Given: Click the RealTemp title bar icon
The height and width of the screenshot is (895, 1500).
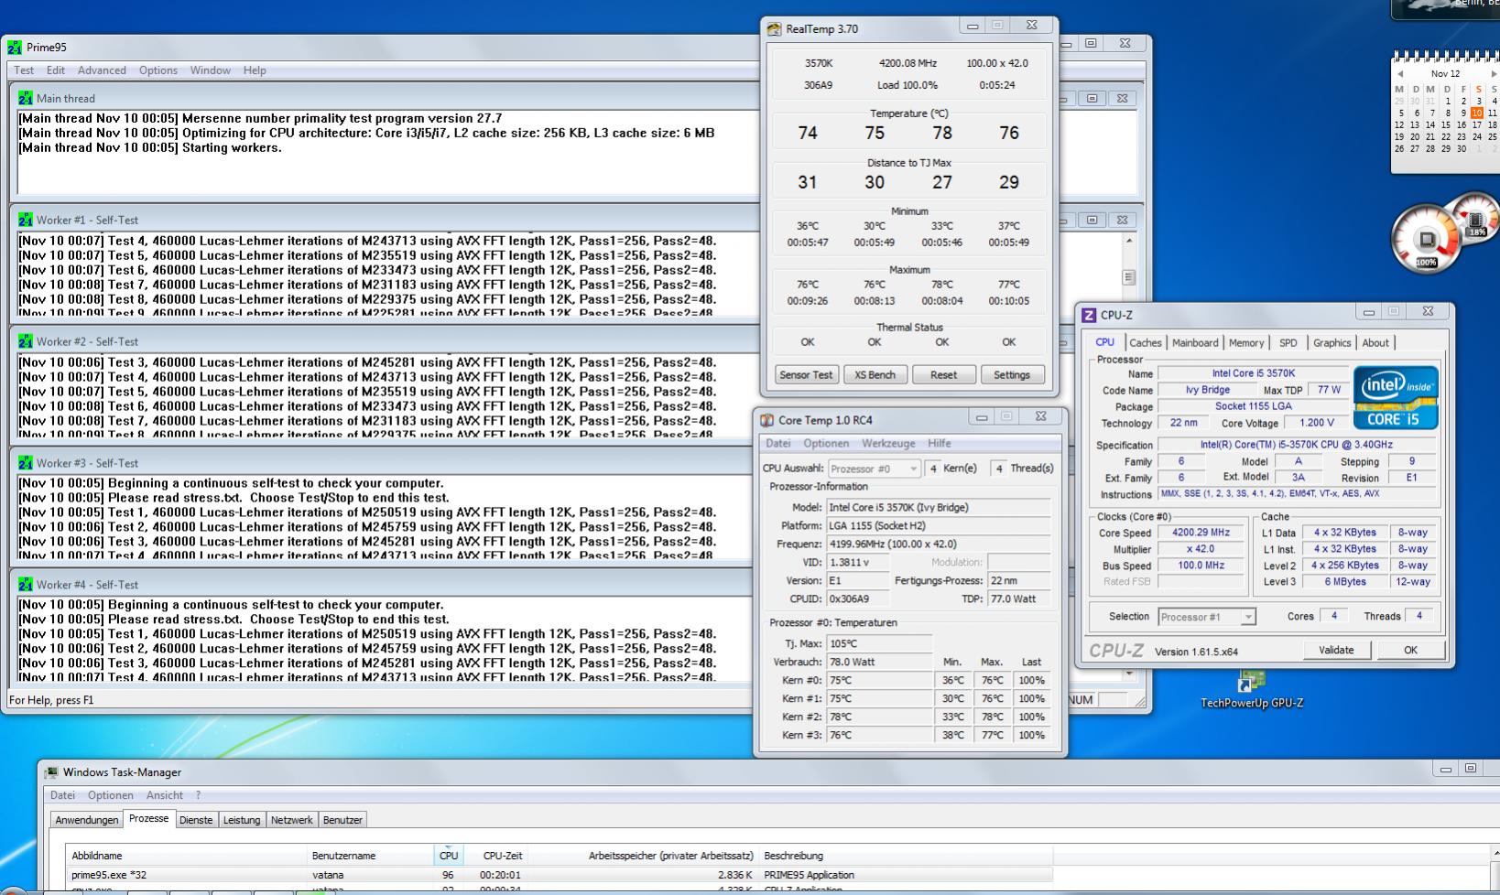Looking at the screenshot, I should point(775,29).
